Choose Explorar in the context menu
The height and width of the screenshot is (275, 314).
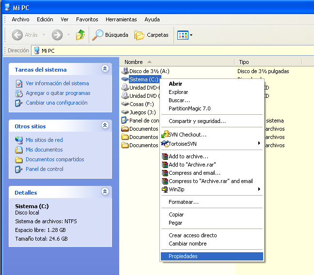212,92
